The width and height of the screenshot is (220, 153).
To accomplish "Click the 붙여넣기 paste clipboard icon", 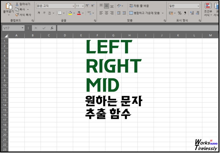I will (9, 6).
